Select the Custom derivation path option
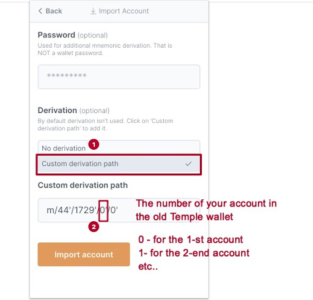313x300 pixels. 119,164
